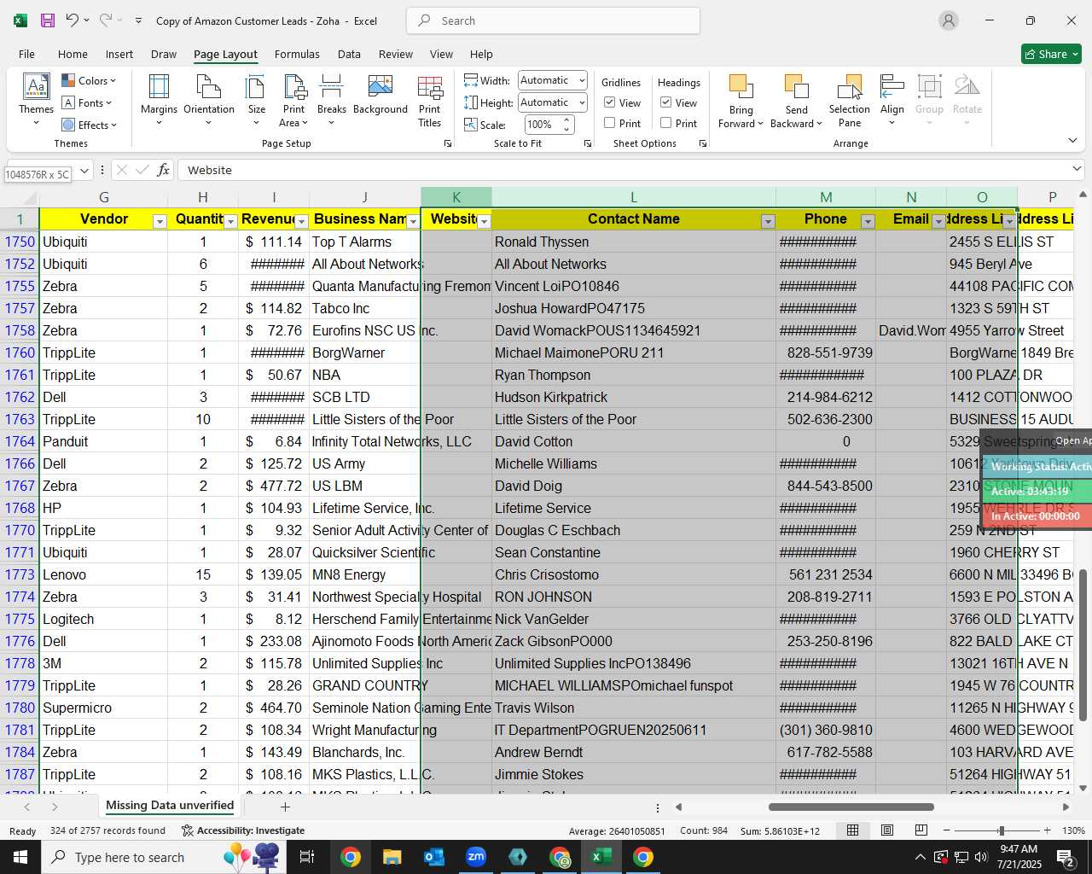This screenshot has height=874, width=1092.
Task: Click the Save icon in title bar
Action: [48, 20]
